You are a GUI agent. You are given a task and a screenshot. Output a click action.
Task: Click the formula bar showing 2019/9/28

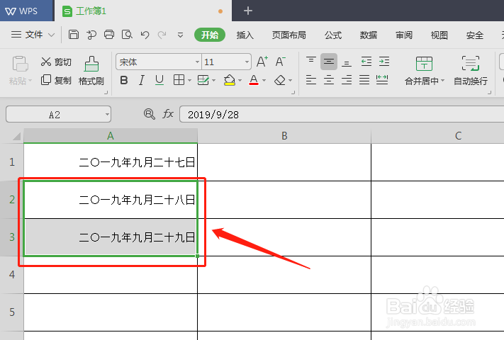[342, 115]
